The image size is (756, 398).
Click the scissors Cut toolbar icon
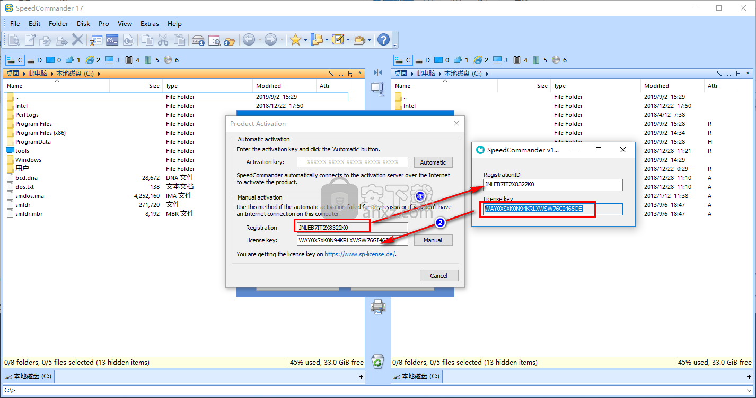pyautogui.click(x=163, y=40)
